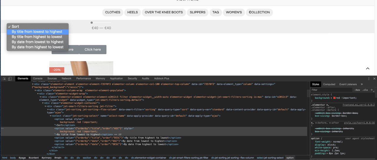Viewport: 377px width, 160px height.
Task: Expand the background property shorthand triangle
Action: point(332,98)
